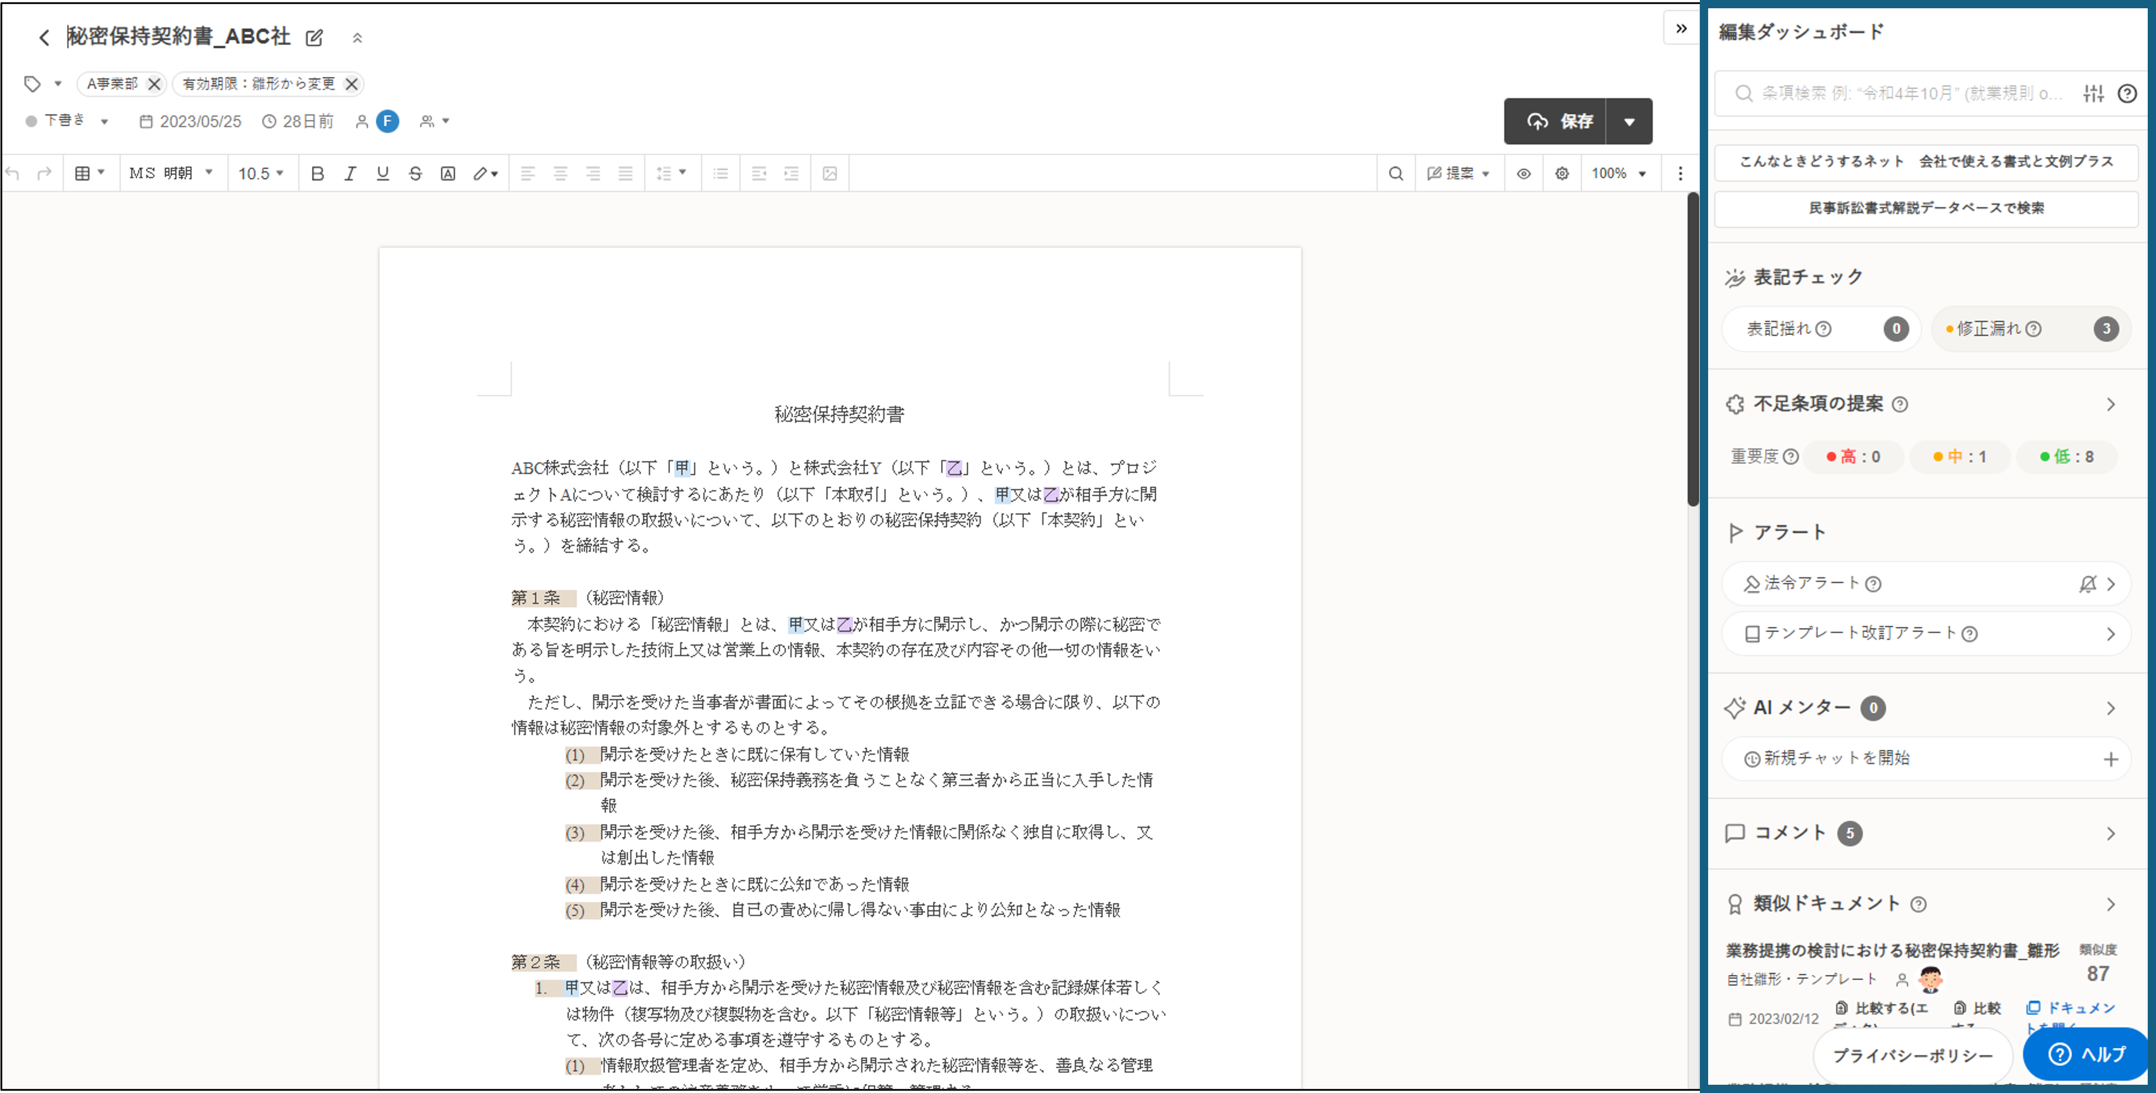Toggle preview mode with the eye icon
Image resolution: width=2156 pixels, height=1093 pixels.
(1523, 173)
